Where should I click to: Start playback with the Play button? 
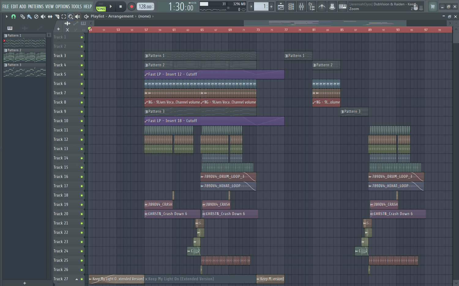111,6
